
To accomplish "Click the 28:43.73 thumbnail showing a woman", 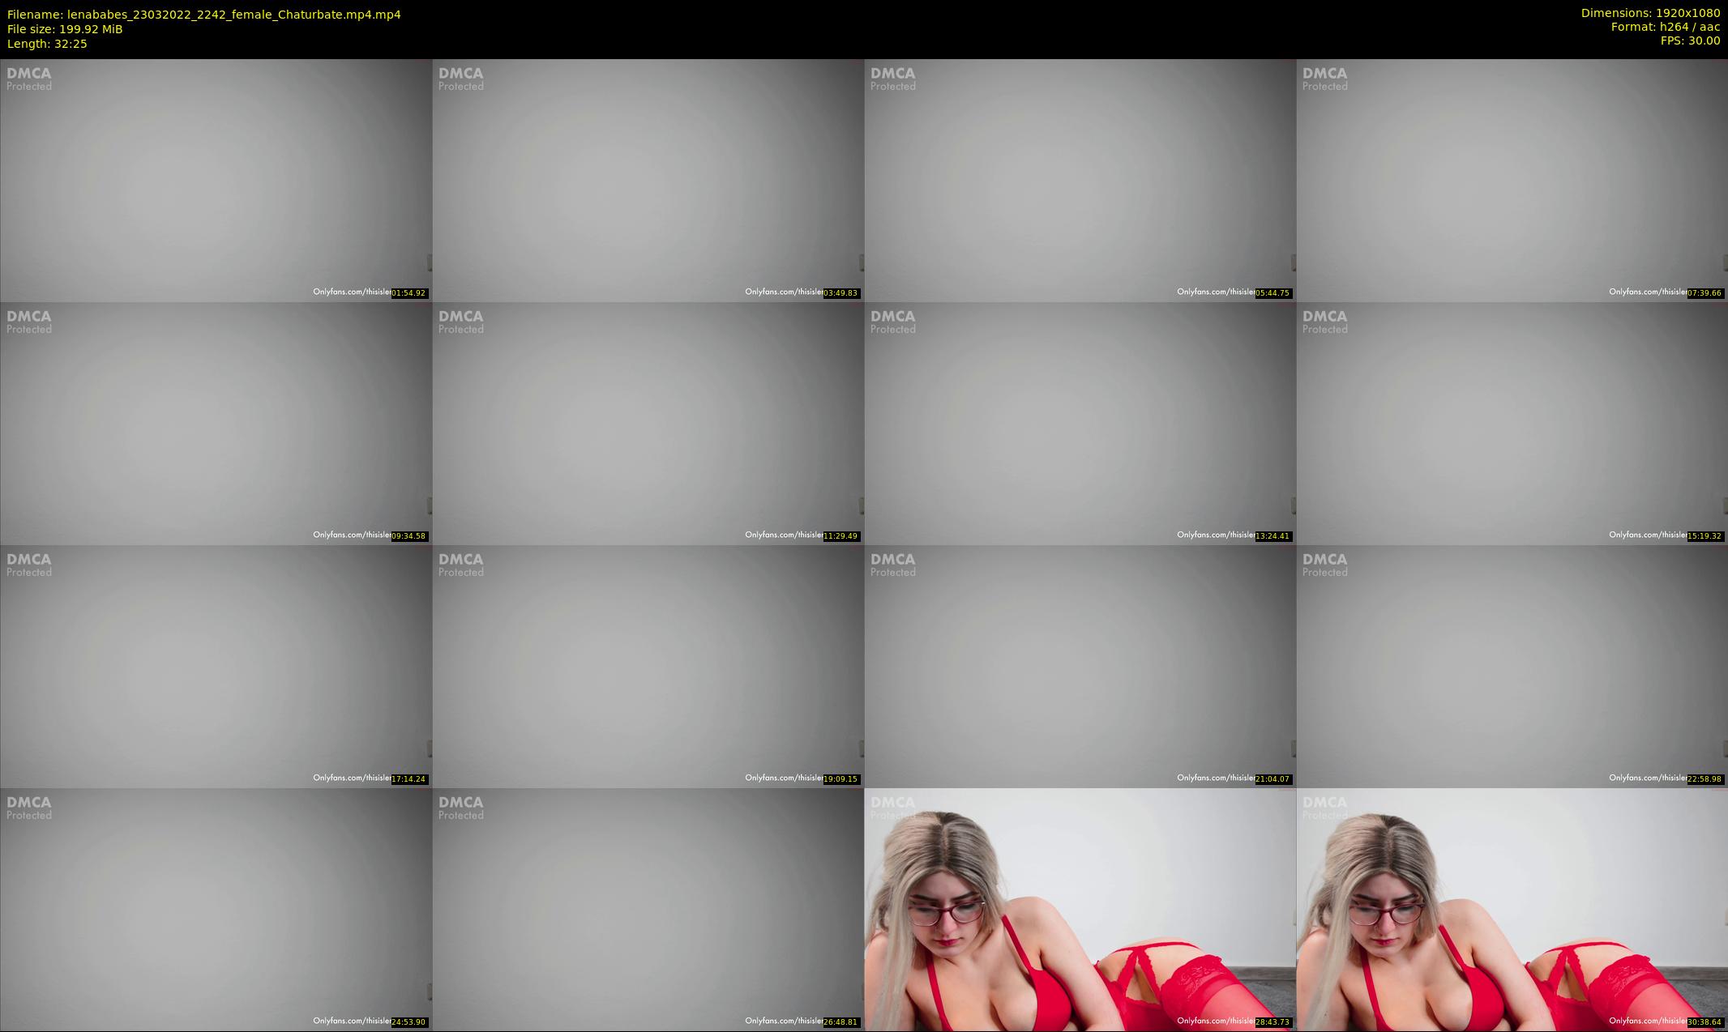I will [x=1080, y=909].
